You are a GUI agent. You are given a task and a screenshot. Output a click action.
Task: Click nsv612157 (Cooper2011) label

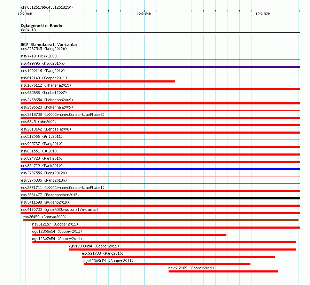[55, 224]
